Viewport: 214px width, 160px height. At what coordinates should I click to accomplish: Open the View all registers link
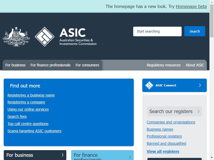point(163,151)
